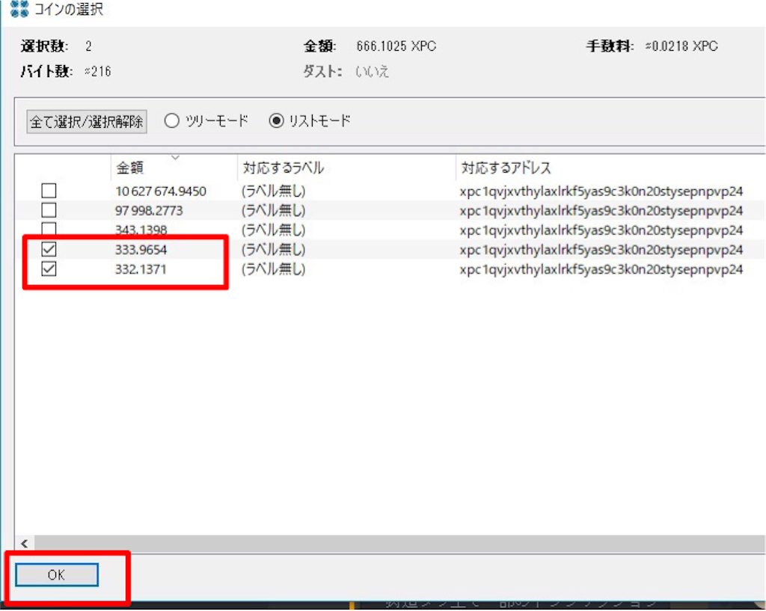Check the 343.1398 coin checkbox
The width and height of the screenshot is (766, 611).
tap(49, 230)
